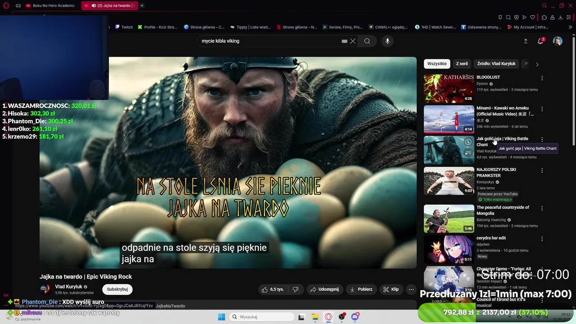Open Discord from the taskbar
The width and height of the screenshot is (576, 324).
355,317
